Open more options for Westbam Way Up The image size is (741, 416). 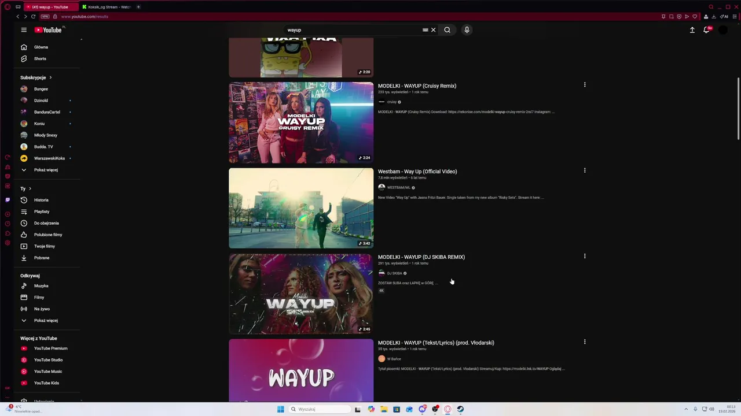click(x=585, y=170)
